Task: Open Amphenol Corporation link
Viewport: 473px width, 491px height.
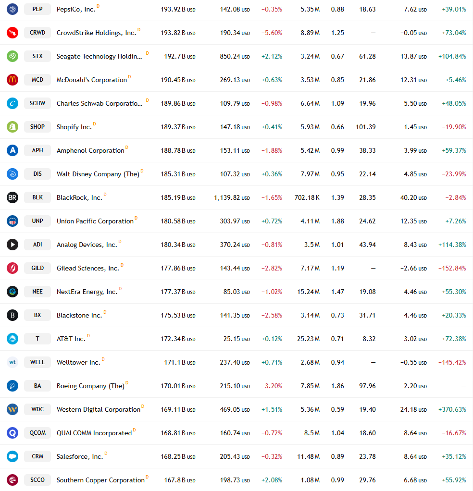Action: point(90,151)
